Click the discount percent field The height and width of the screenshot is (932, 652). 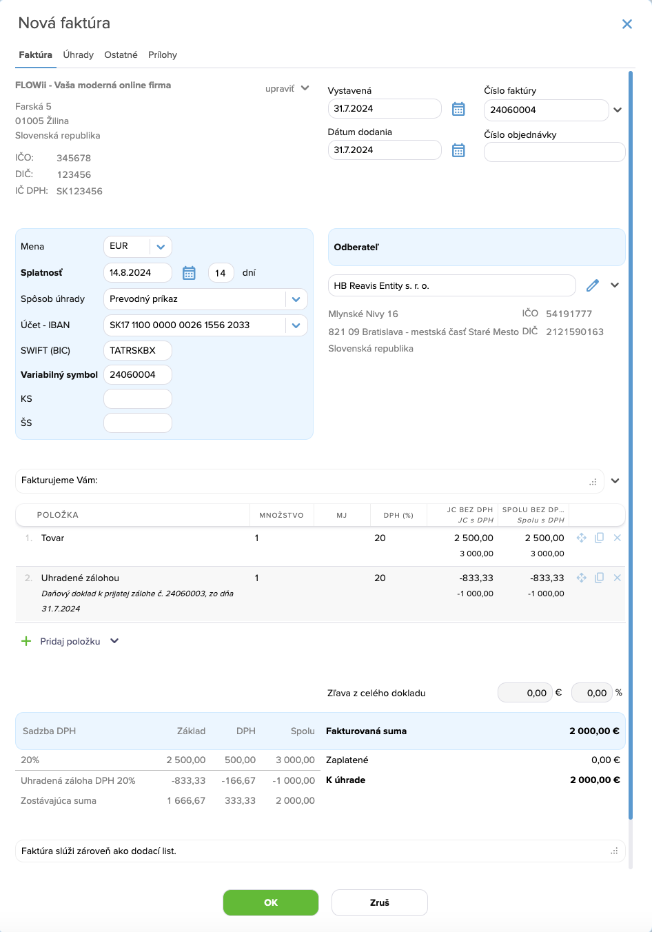click(592, 693)
